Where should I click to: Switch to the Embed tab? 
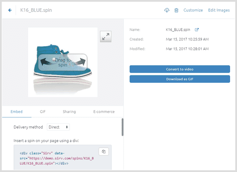click(x=16, y=112)
